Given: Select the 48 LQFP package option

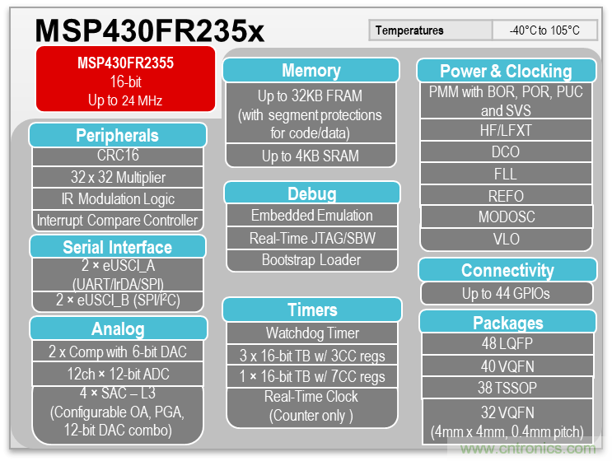Looking at the screenshot, I should pos(507,344).
